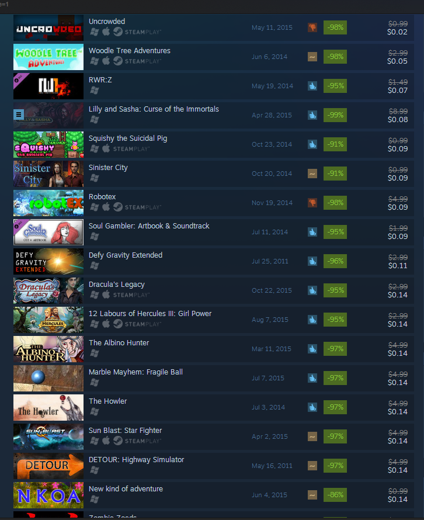
Task: Click The Albino Hunter thumbnail image
Action: pos(48,349)
